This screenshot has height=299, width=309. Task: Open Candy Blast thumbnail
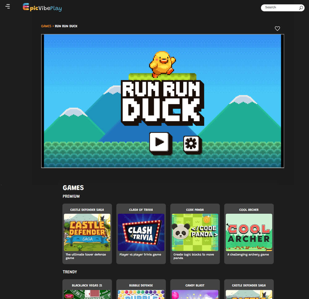click(195, 294)
